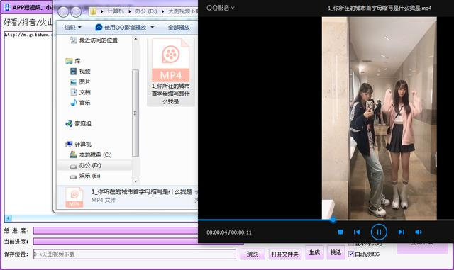Select 库 in navigation pane

pyautogui.click(x=73, y=61)
